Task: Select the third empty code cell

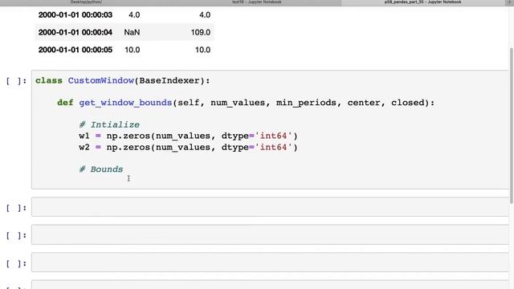Action: pos(270,263)
